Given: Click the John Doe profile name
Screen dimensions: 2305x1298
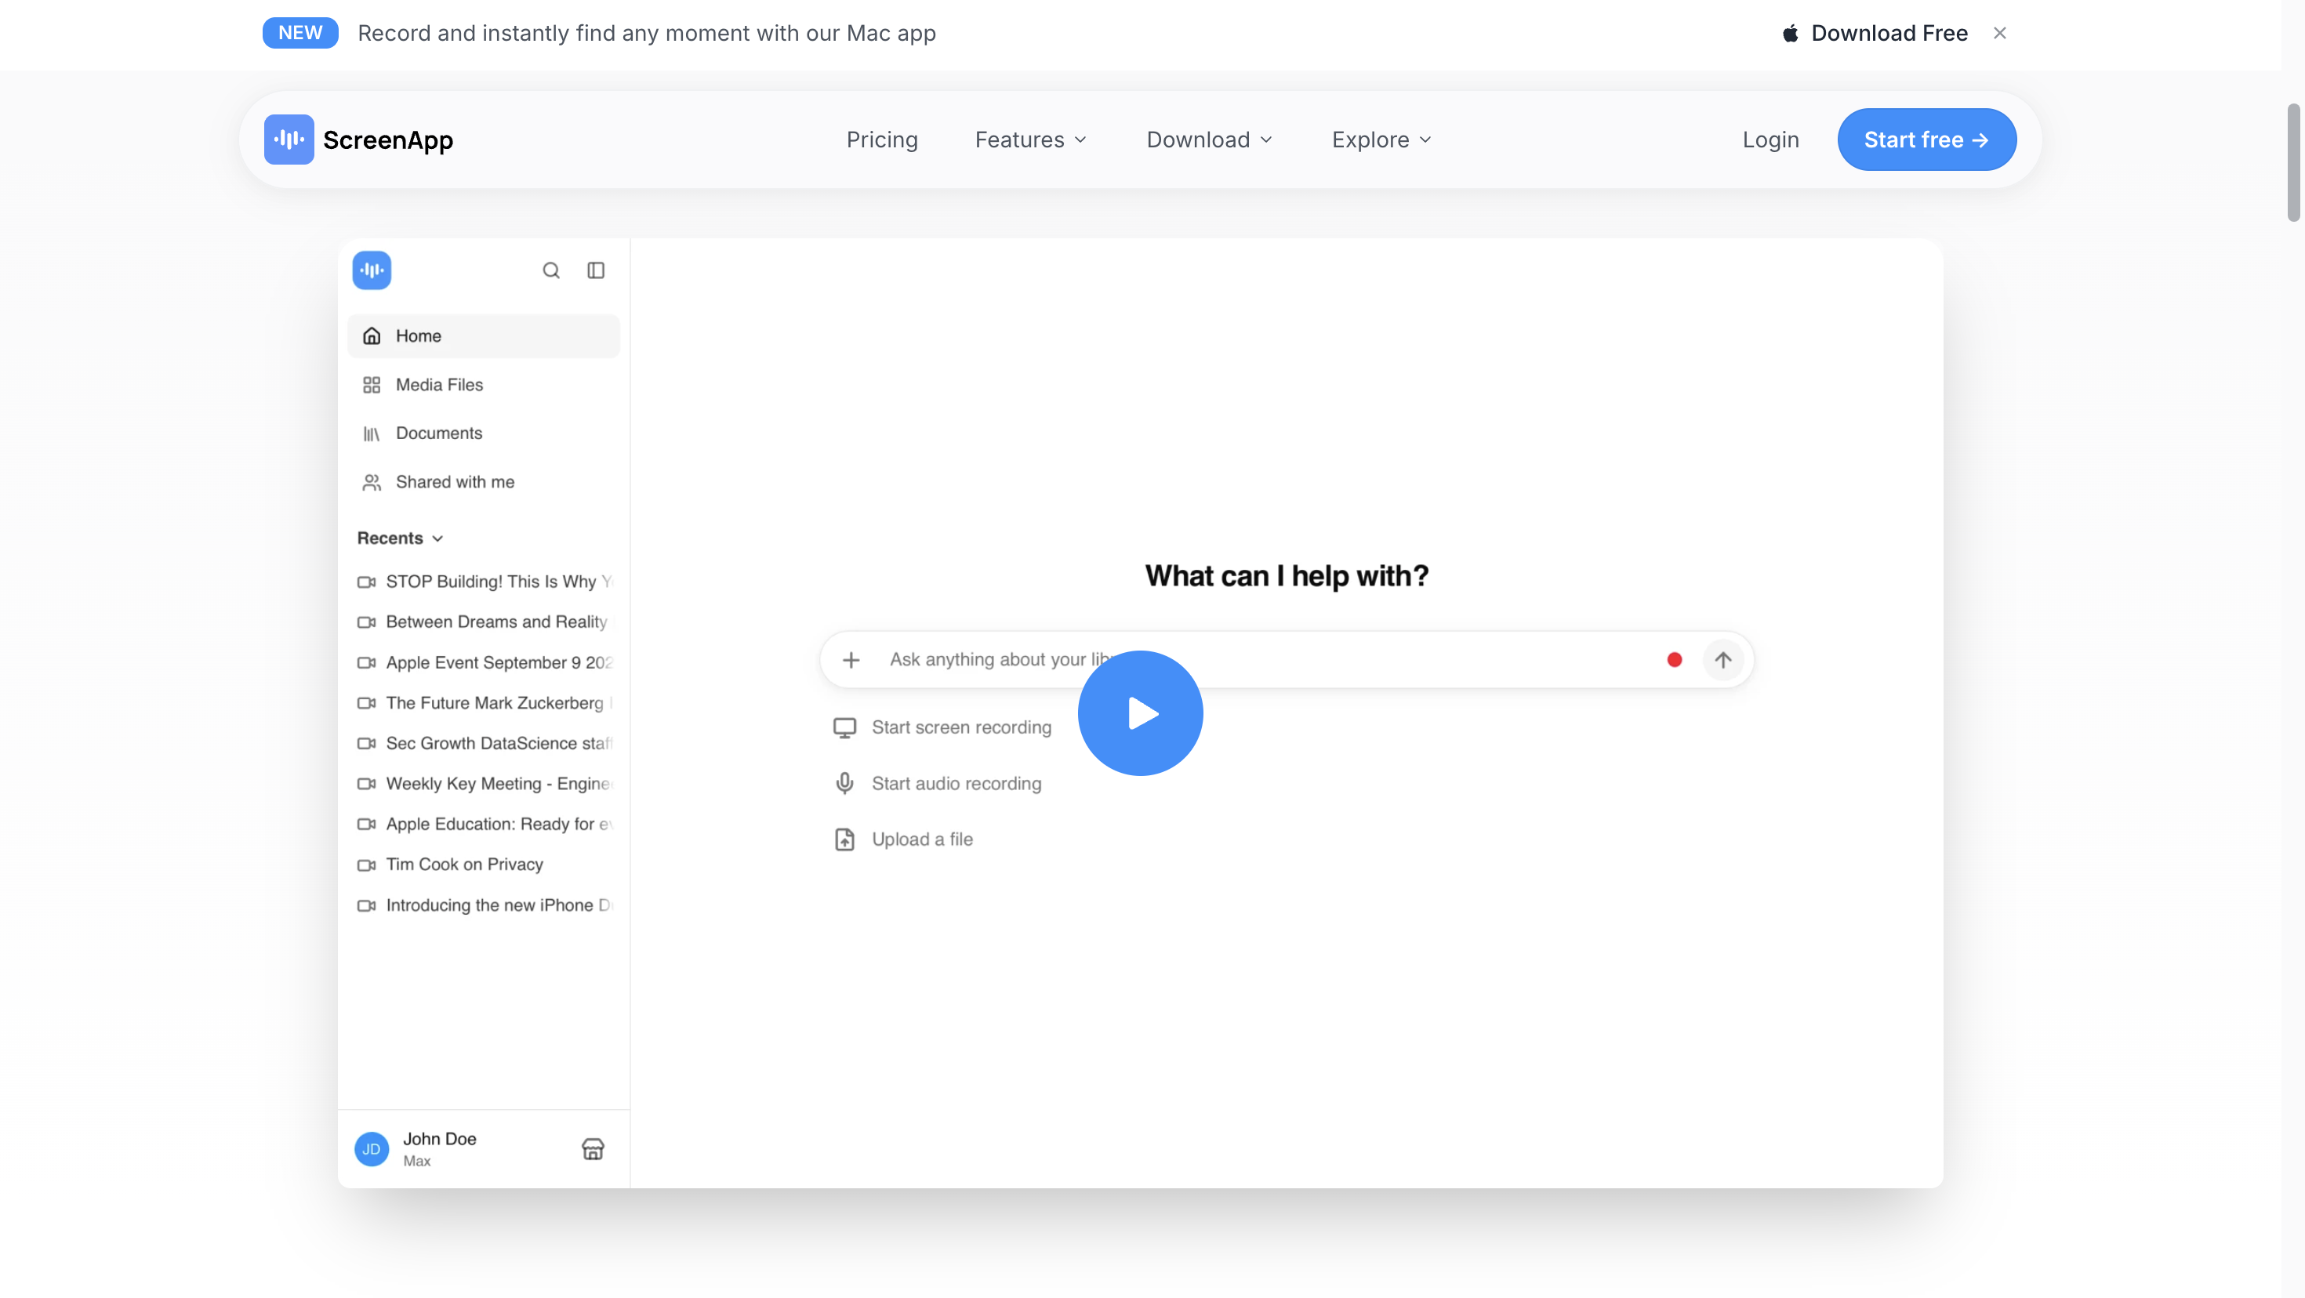Looking at the screenshot, I should pyautogui.click(x=439, y=1139).
